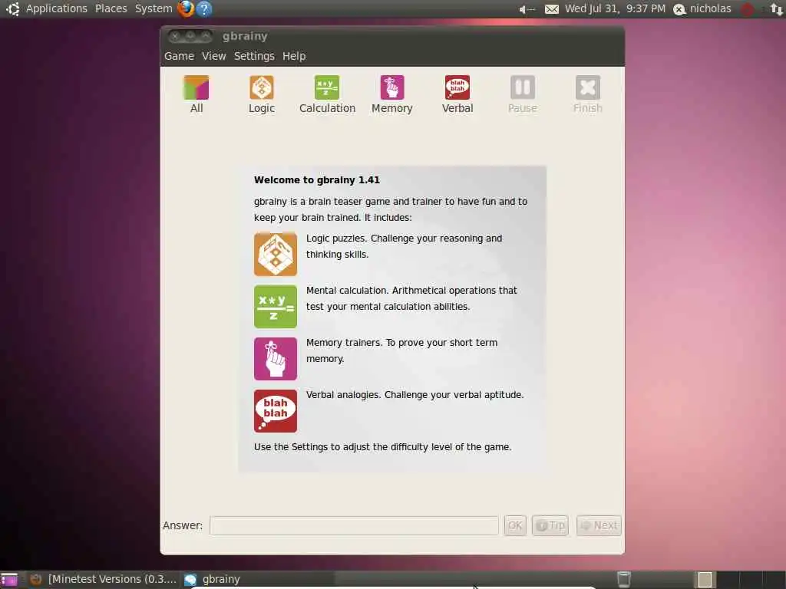Launch Firefox from the top panel
The height and width of the screenshot is (589, 786).
click(x=186, y=8)
